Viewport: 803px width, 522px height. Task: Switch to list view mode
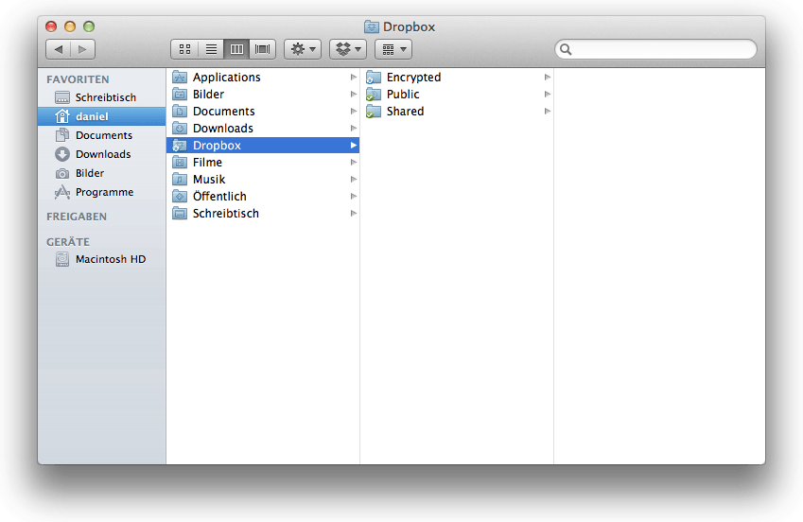[x=211, y=49]
